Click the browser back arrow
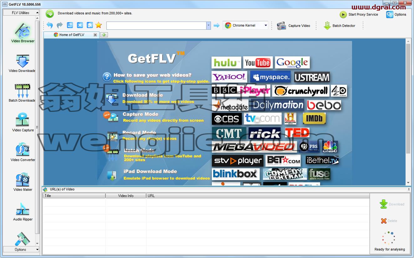 coord(50,25)
